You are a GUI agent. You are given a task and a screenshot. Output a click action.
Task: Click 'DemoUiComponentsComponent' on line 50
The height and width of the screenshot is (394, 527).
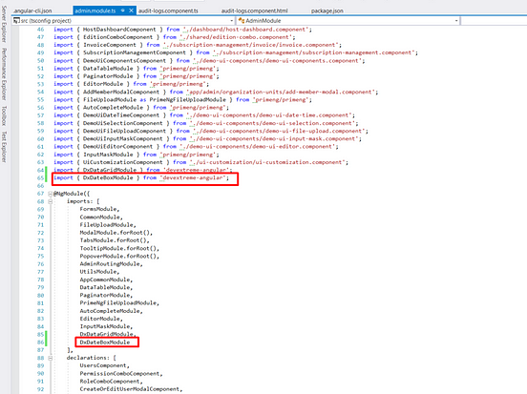(x=124, y=61)
